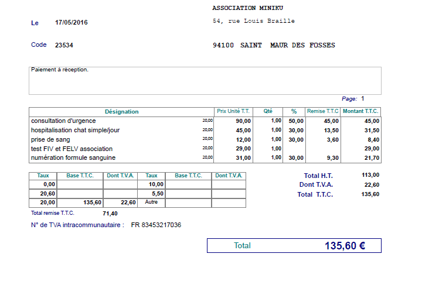Click the invoice date 17/05/2016
This screenshot has height=281, width=422.
coord(71,23)
